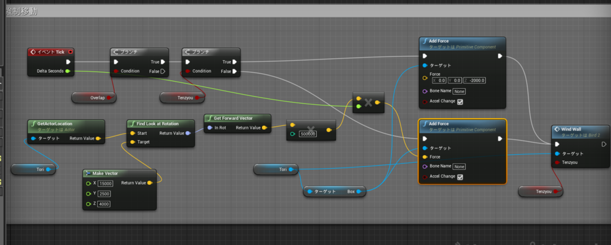Image resolution: width=611 pixels, height=245 pixels.
Task: Select the GetActorLocation node title
Action: [x=54, y=123]
